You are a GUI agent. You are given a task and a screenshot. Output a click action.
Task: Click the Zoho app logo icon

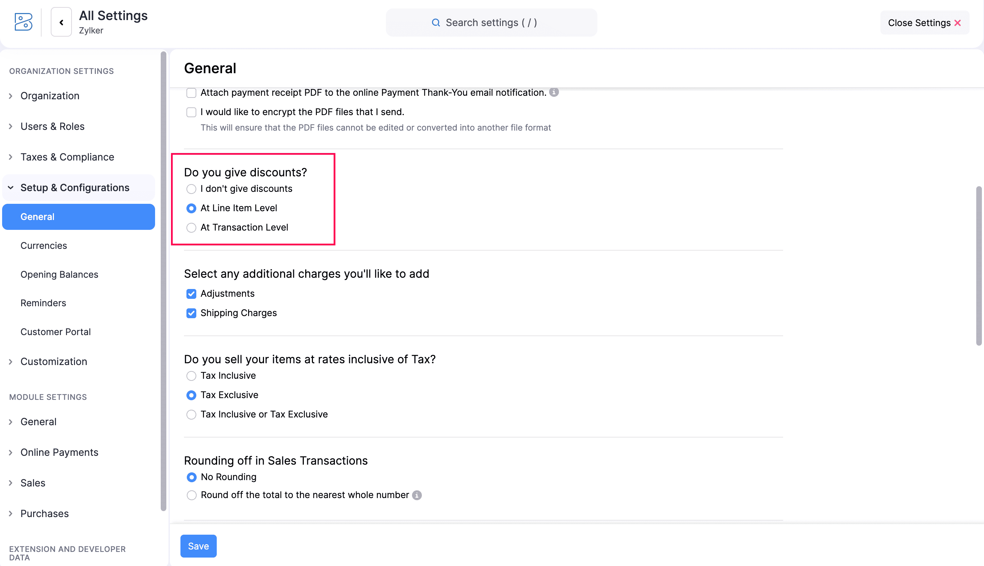[x=23, y=22]
